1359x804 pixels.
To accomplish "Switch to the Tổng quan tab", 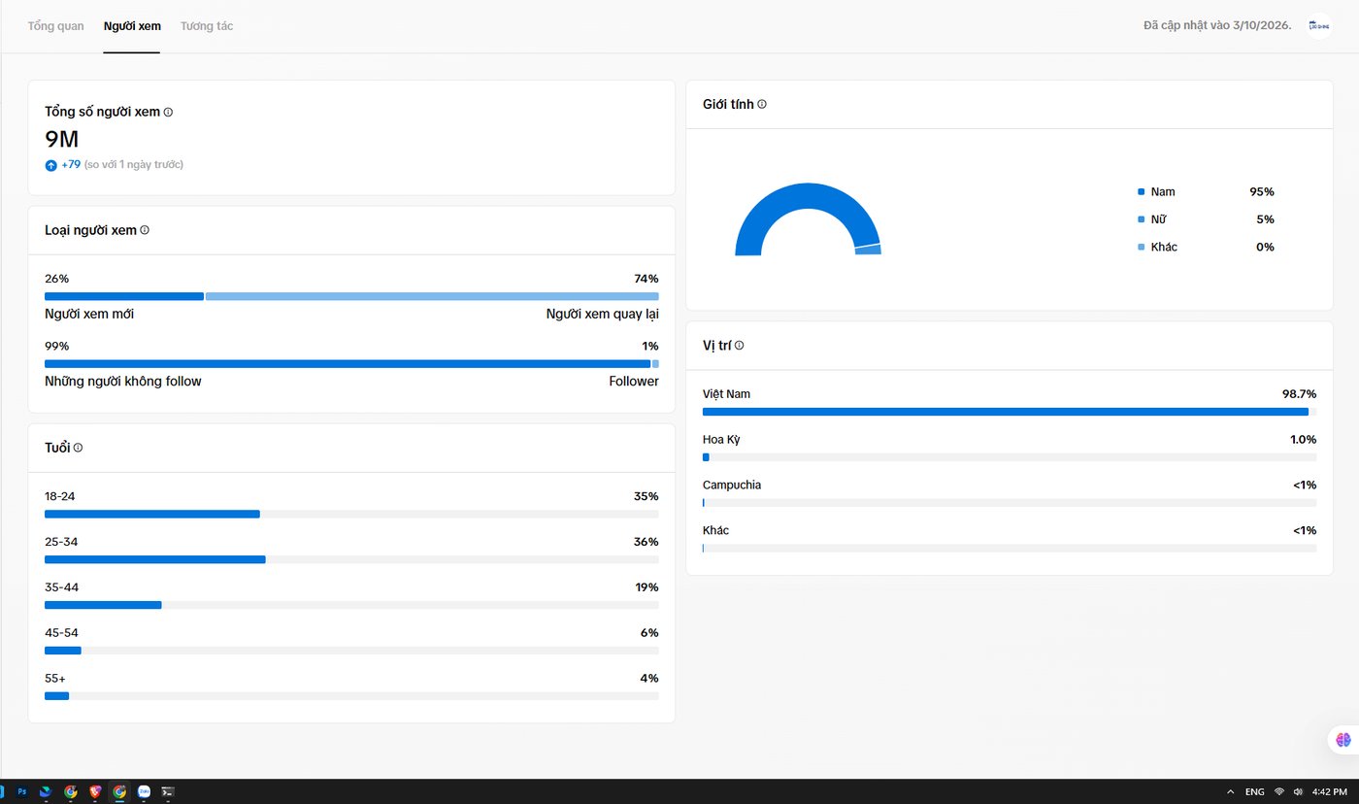I will point(55,26).
